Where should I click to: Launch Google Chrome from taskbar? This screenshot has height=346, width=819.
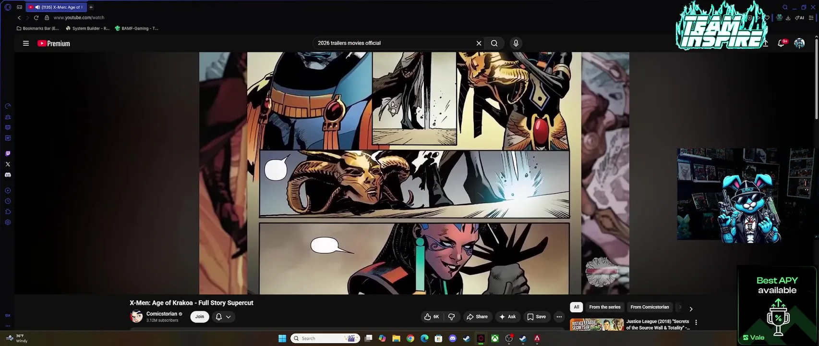410,338
